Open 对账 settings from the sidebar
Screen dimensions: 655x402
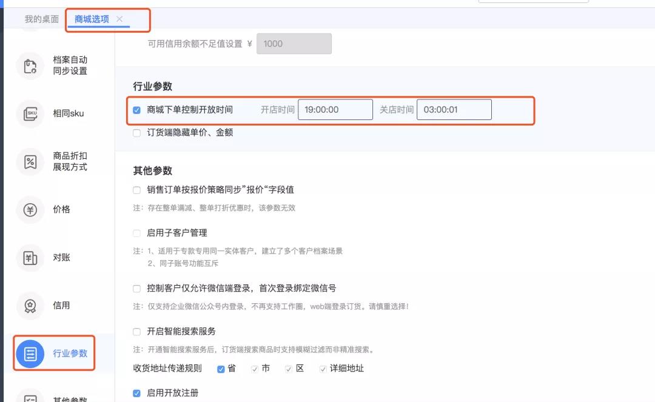pos(29,257)
